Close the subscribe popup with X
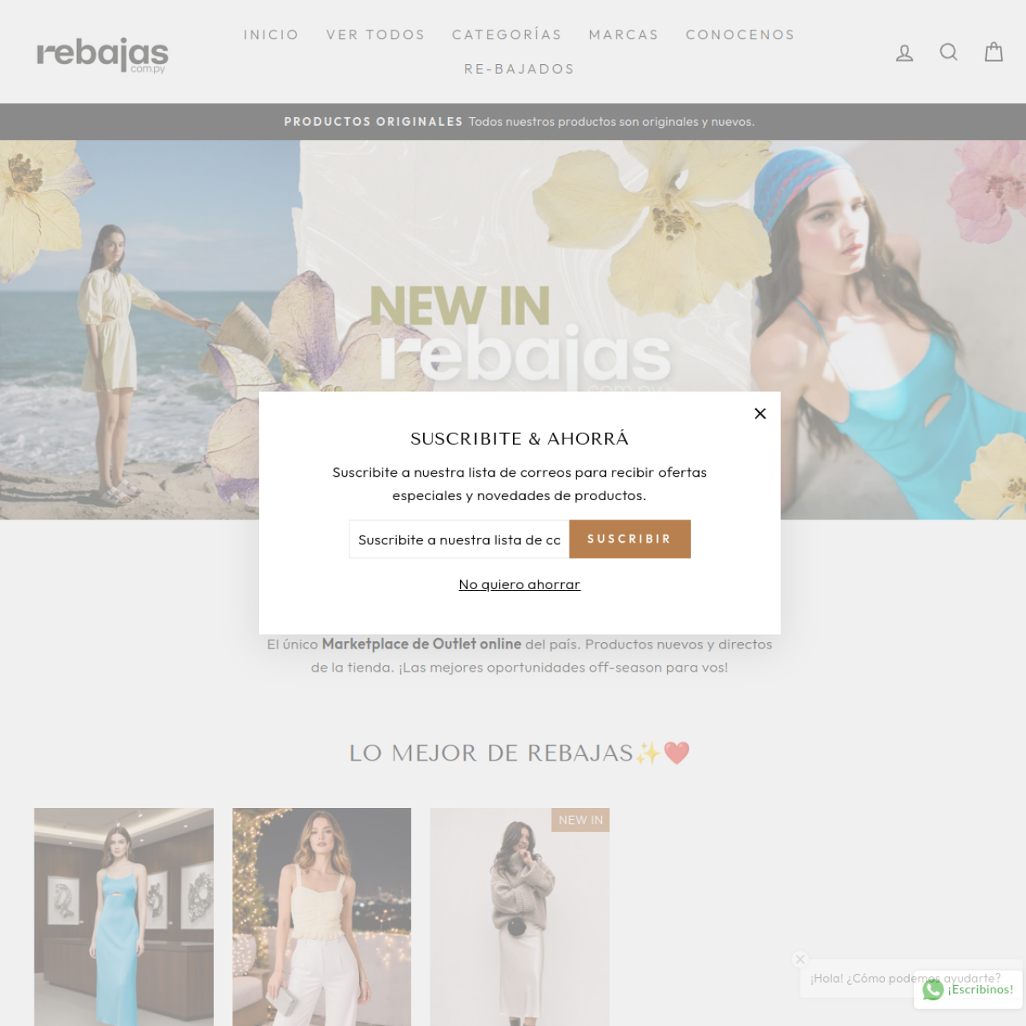Screen dimensions: 1026x1026 761,414
